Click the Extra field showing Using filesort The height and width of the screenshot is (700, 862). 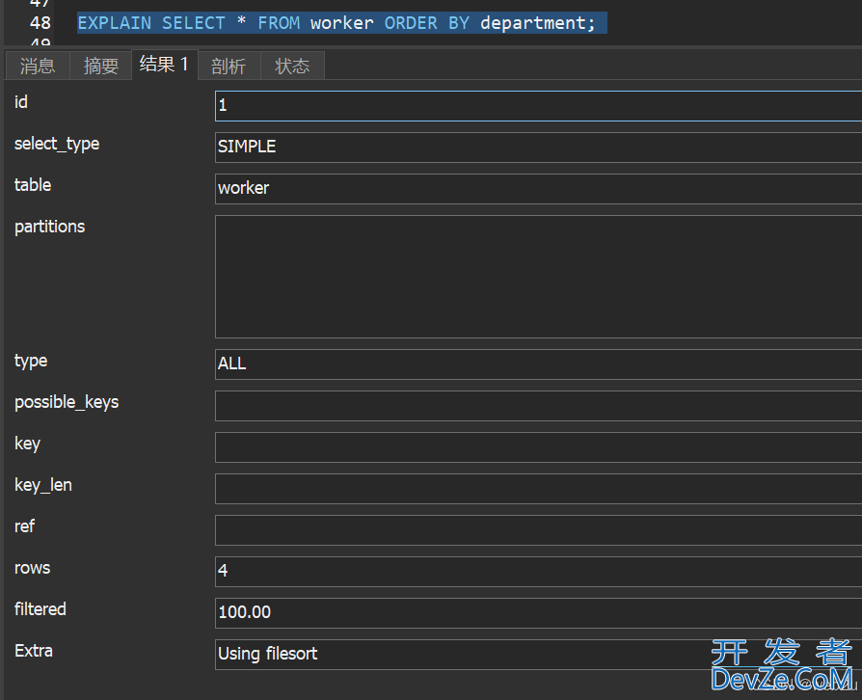[x=538, y=655]
